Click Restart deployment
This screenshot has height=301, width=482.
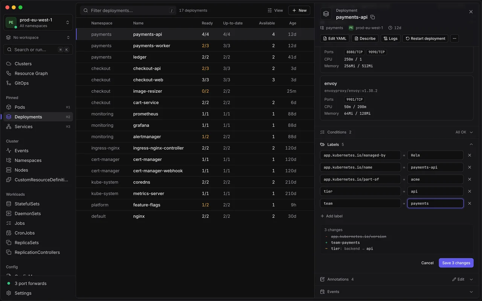pyautogui.click(x=426, y=38)
